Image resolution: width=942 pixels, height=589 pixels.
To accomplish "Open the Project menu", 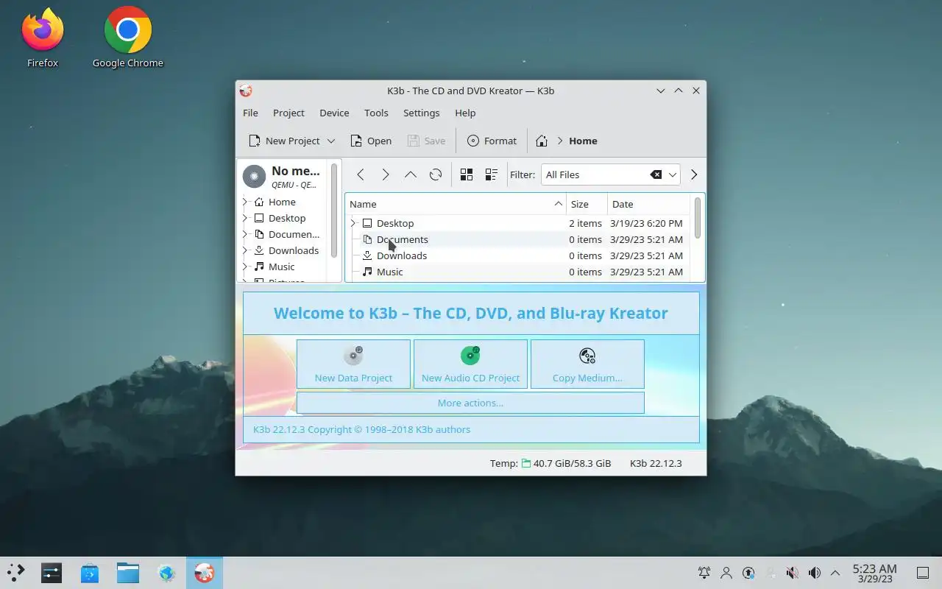I will pos(288,113).
